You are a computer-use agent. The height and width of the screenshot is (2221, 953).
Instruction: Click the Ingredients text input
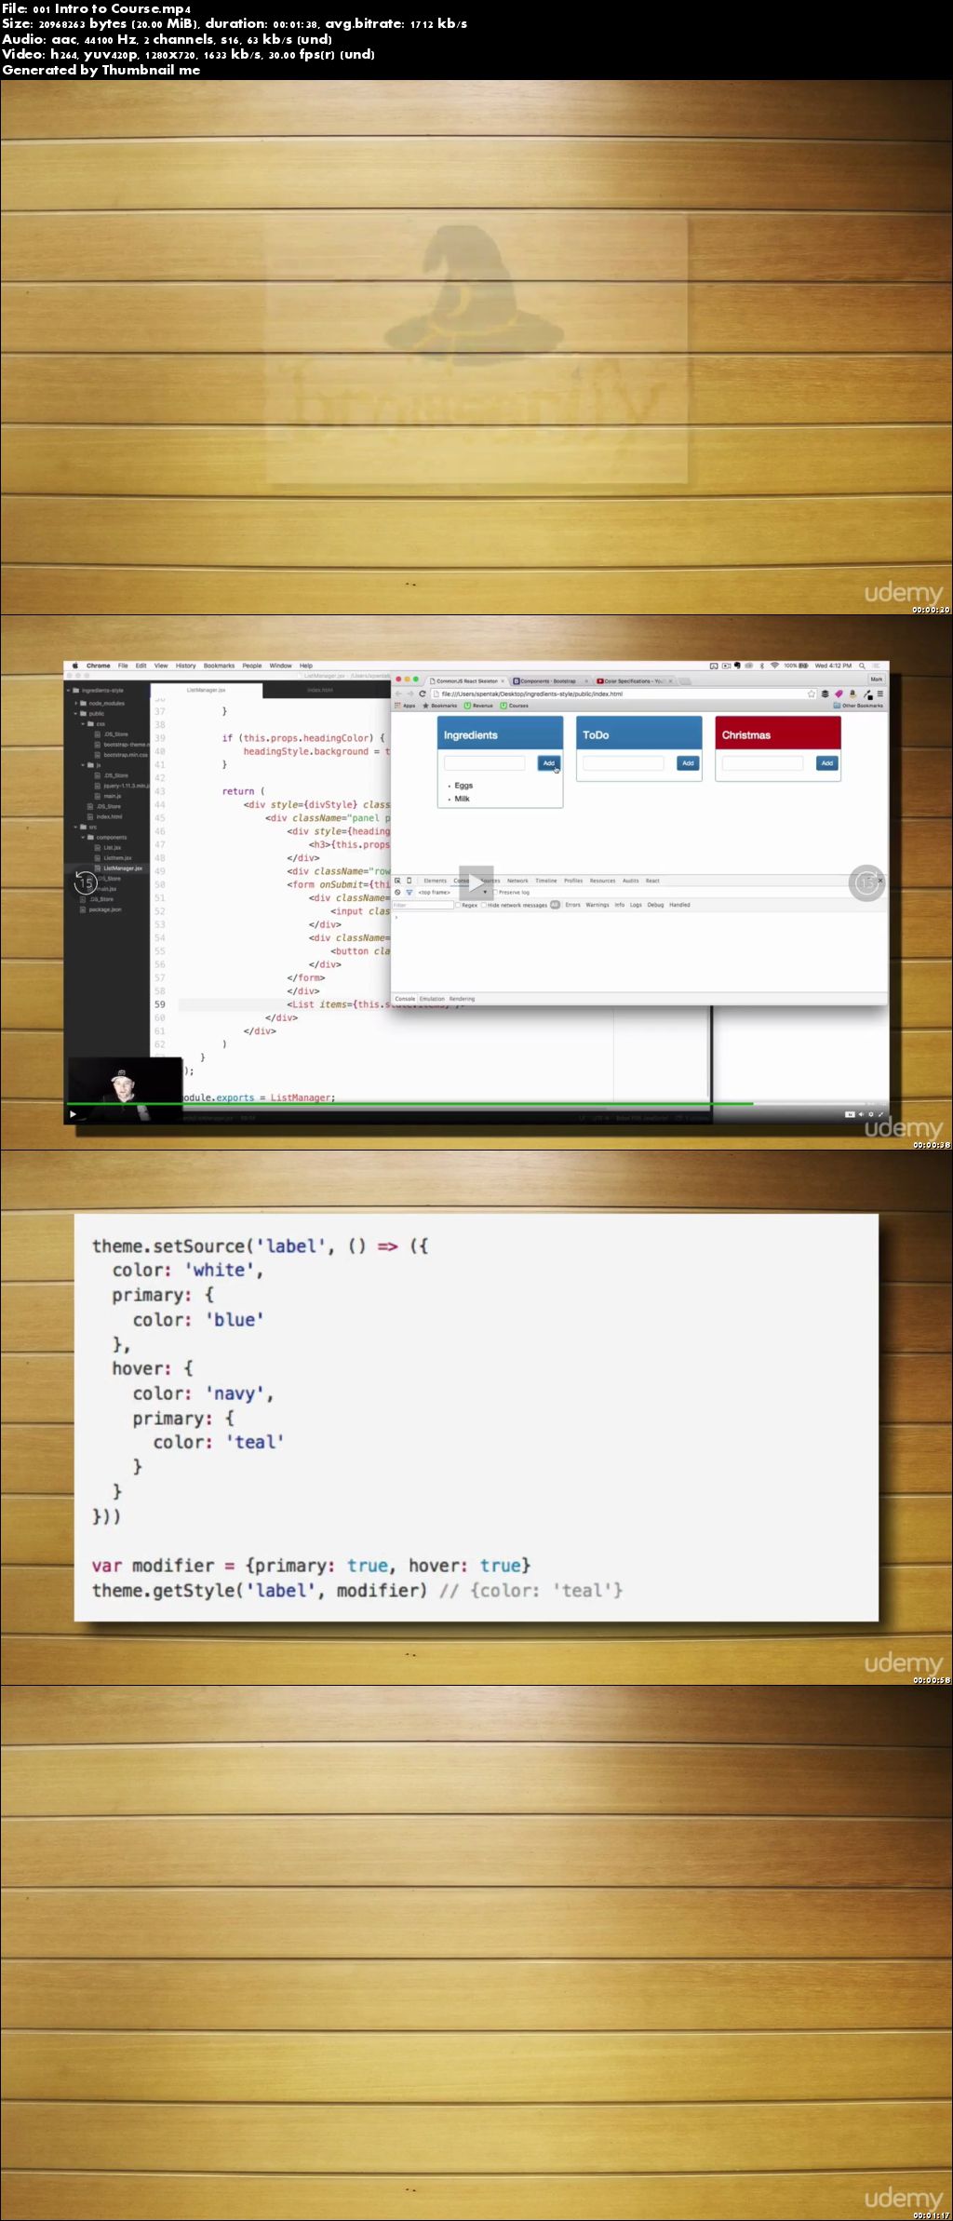pyautogui.click(x=484, y=763)
